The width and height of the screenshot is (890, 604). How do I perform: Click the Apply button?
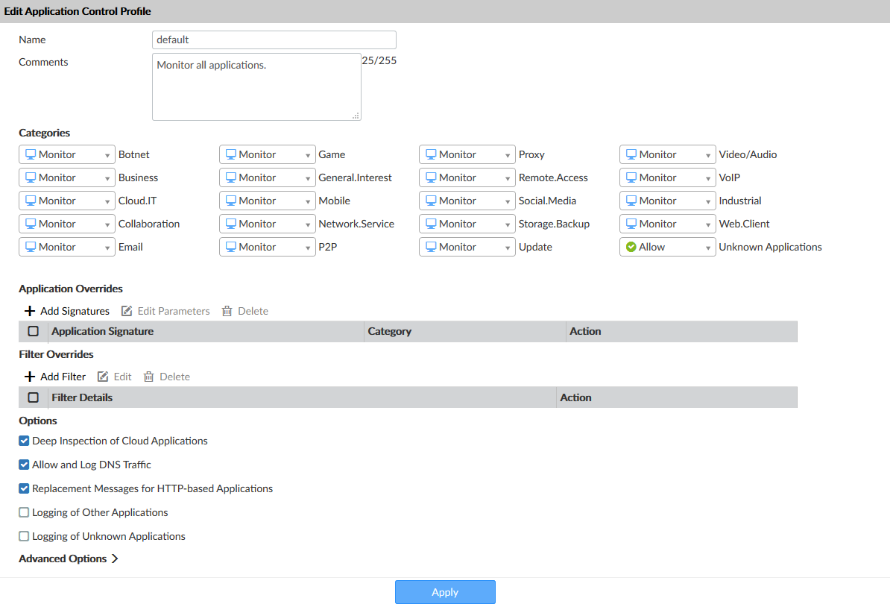tap(445, 591)
